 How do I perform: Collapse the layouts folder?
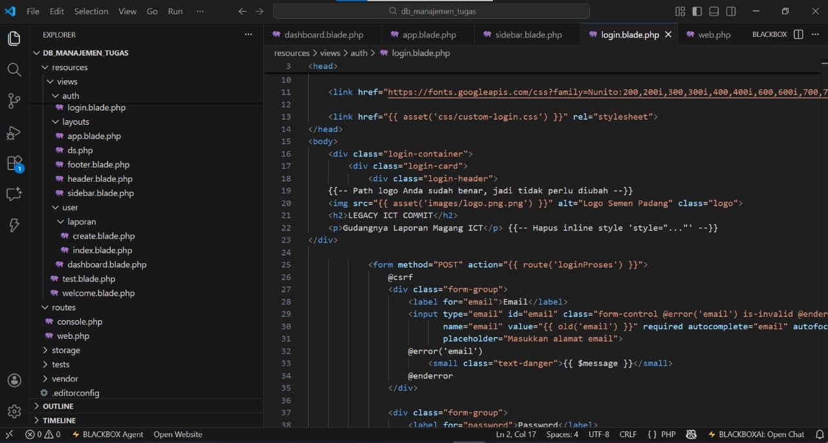(75, 122)
